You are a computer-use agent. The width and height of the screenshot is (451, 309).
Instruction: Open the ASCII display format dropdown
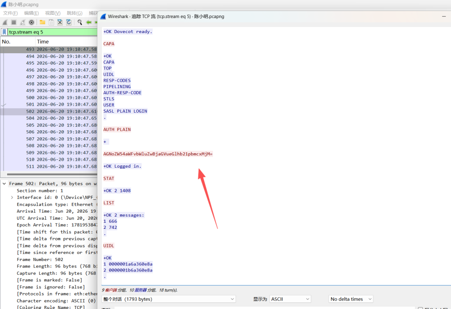click(x=290, y=299)
